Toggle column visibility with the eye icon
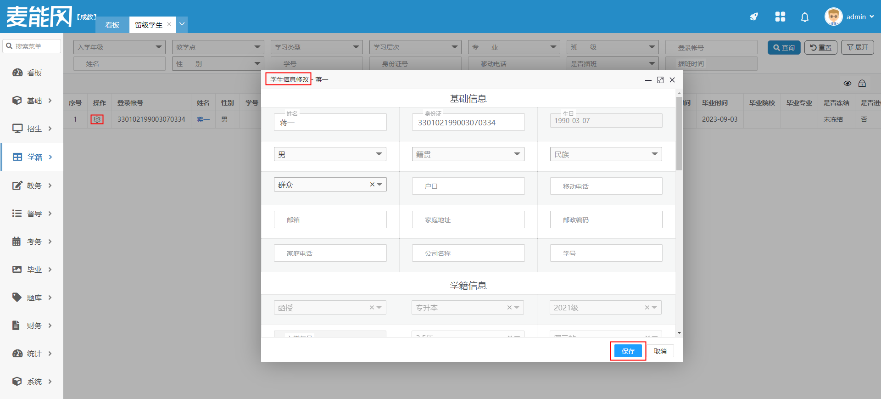Image resolution: width=881 pixels, height=399 pixels. click(x=848, y=84)
